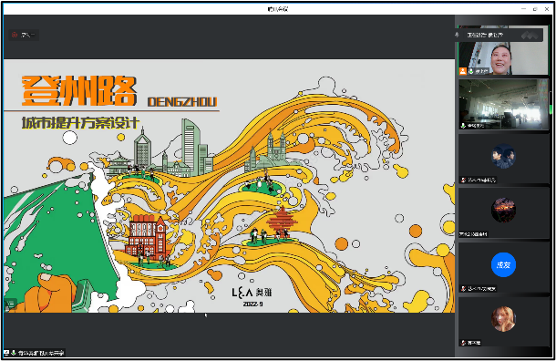The width and height of the screenshot is (556, 361).
Task: Select the sunset avatar participant tile
Action: click(x=503, y=212)
